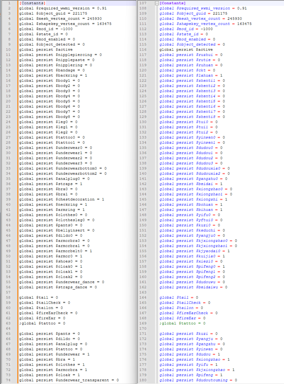Viewport: 284px width, 384px height.
Task: Click the $cloak2 variable line
Action: pyautogui.click(x=51, y=277)
